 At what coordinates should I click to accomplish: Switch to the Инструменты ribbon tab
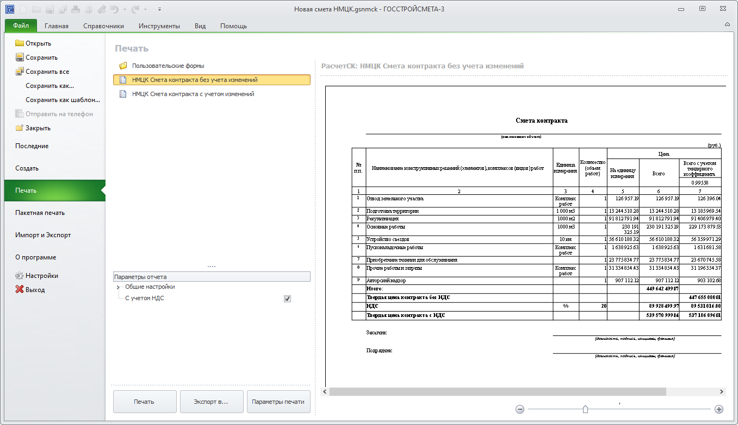tap(159, 26)
